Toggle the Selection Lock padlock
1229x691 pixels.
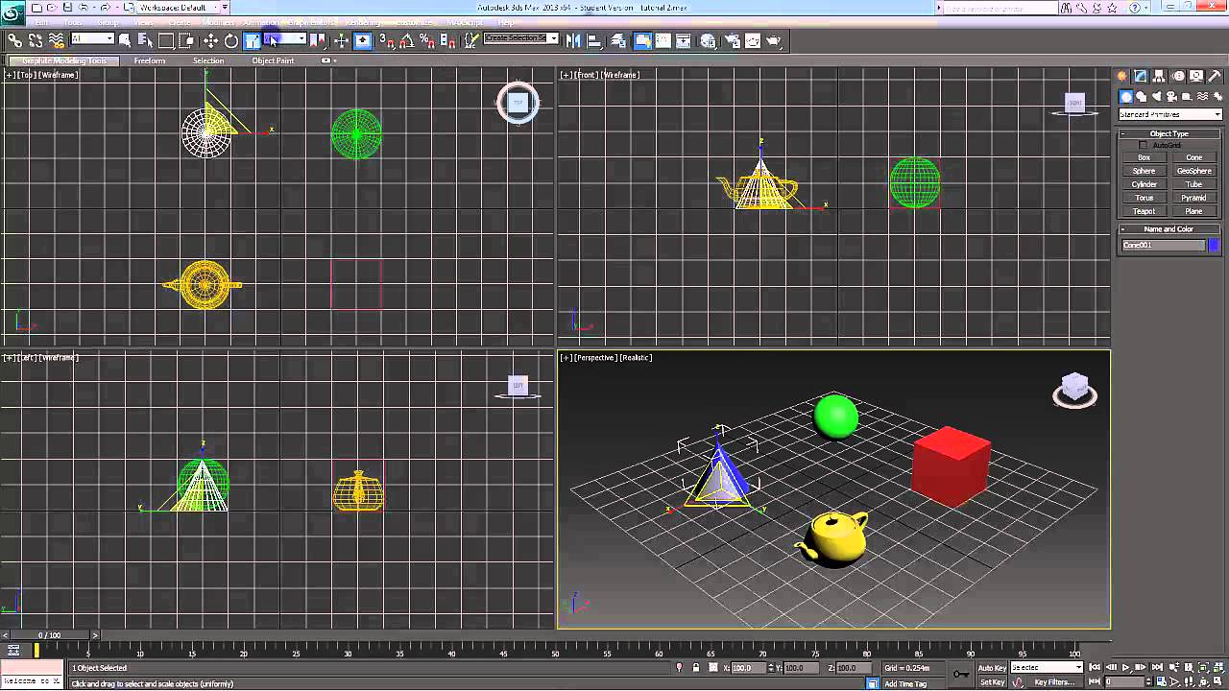coord(695,667)
